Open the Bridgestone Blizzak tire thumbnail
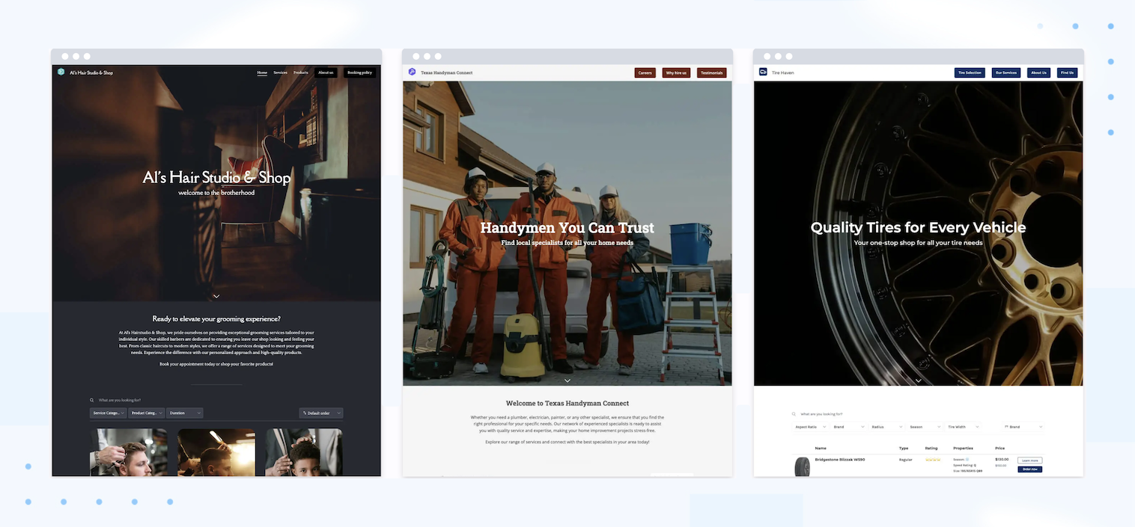This screenshot has width=1135, height=527. (802, 466)
